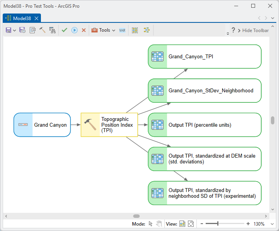The height and width of the screenshot is (231, 279).
Task: Select Output TPI (percentile units) element
Action: coord(205,125)
